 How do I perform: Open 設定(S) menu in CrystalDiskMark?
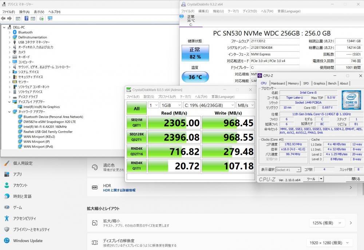click(149, 97)
